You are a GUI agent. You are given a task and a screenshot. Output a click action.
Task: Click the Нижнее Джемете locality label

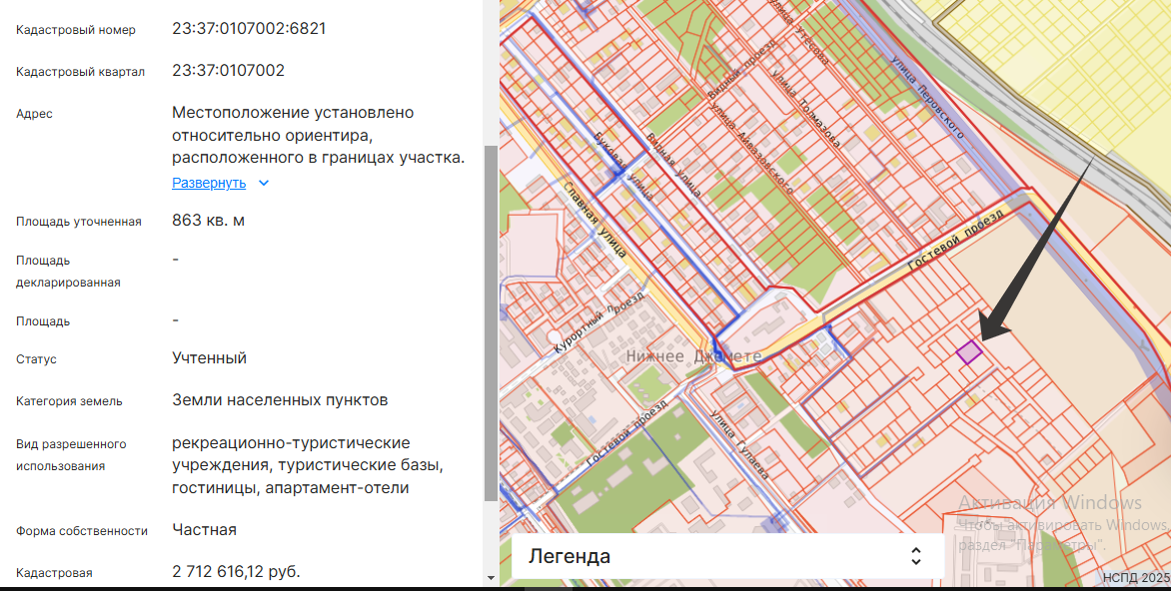[693, 356]
